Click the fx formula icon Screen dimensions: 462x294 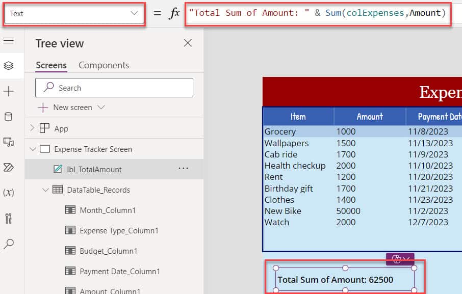(174, 13)
